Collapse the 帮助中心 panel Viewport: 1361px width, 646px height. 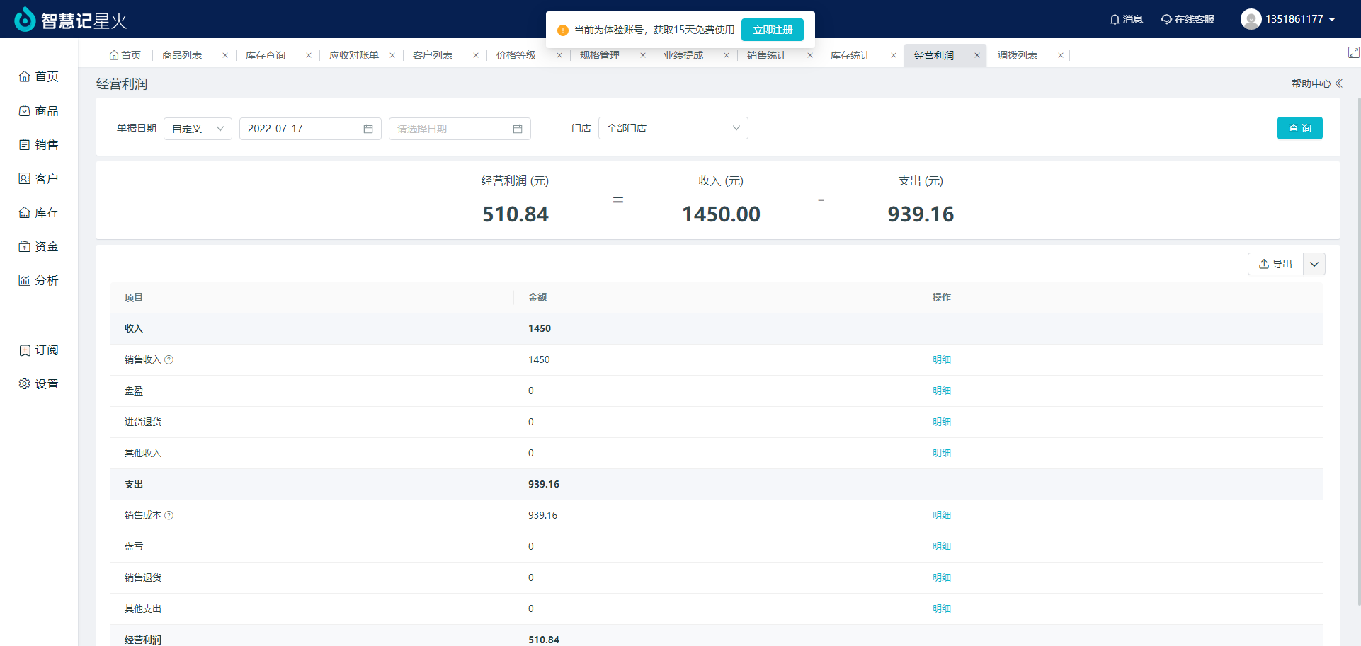1338,83
